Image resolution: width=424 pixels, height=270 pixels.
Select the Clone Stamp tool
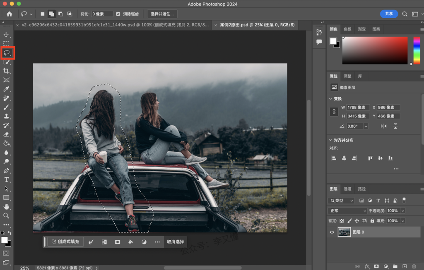(6, 116)
